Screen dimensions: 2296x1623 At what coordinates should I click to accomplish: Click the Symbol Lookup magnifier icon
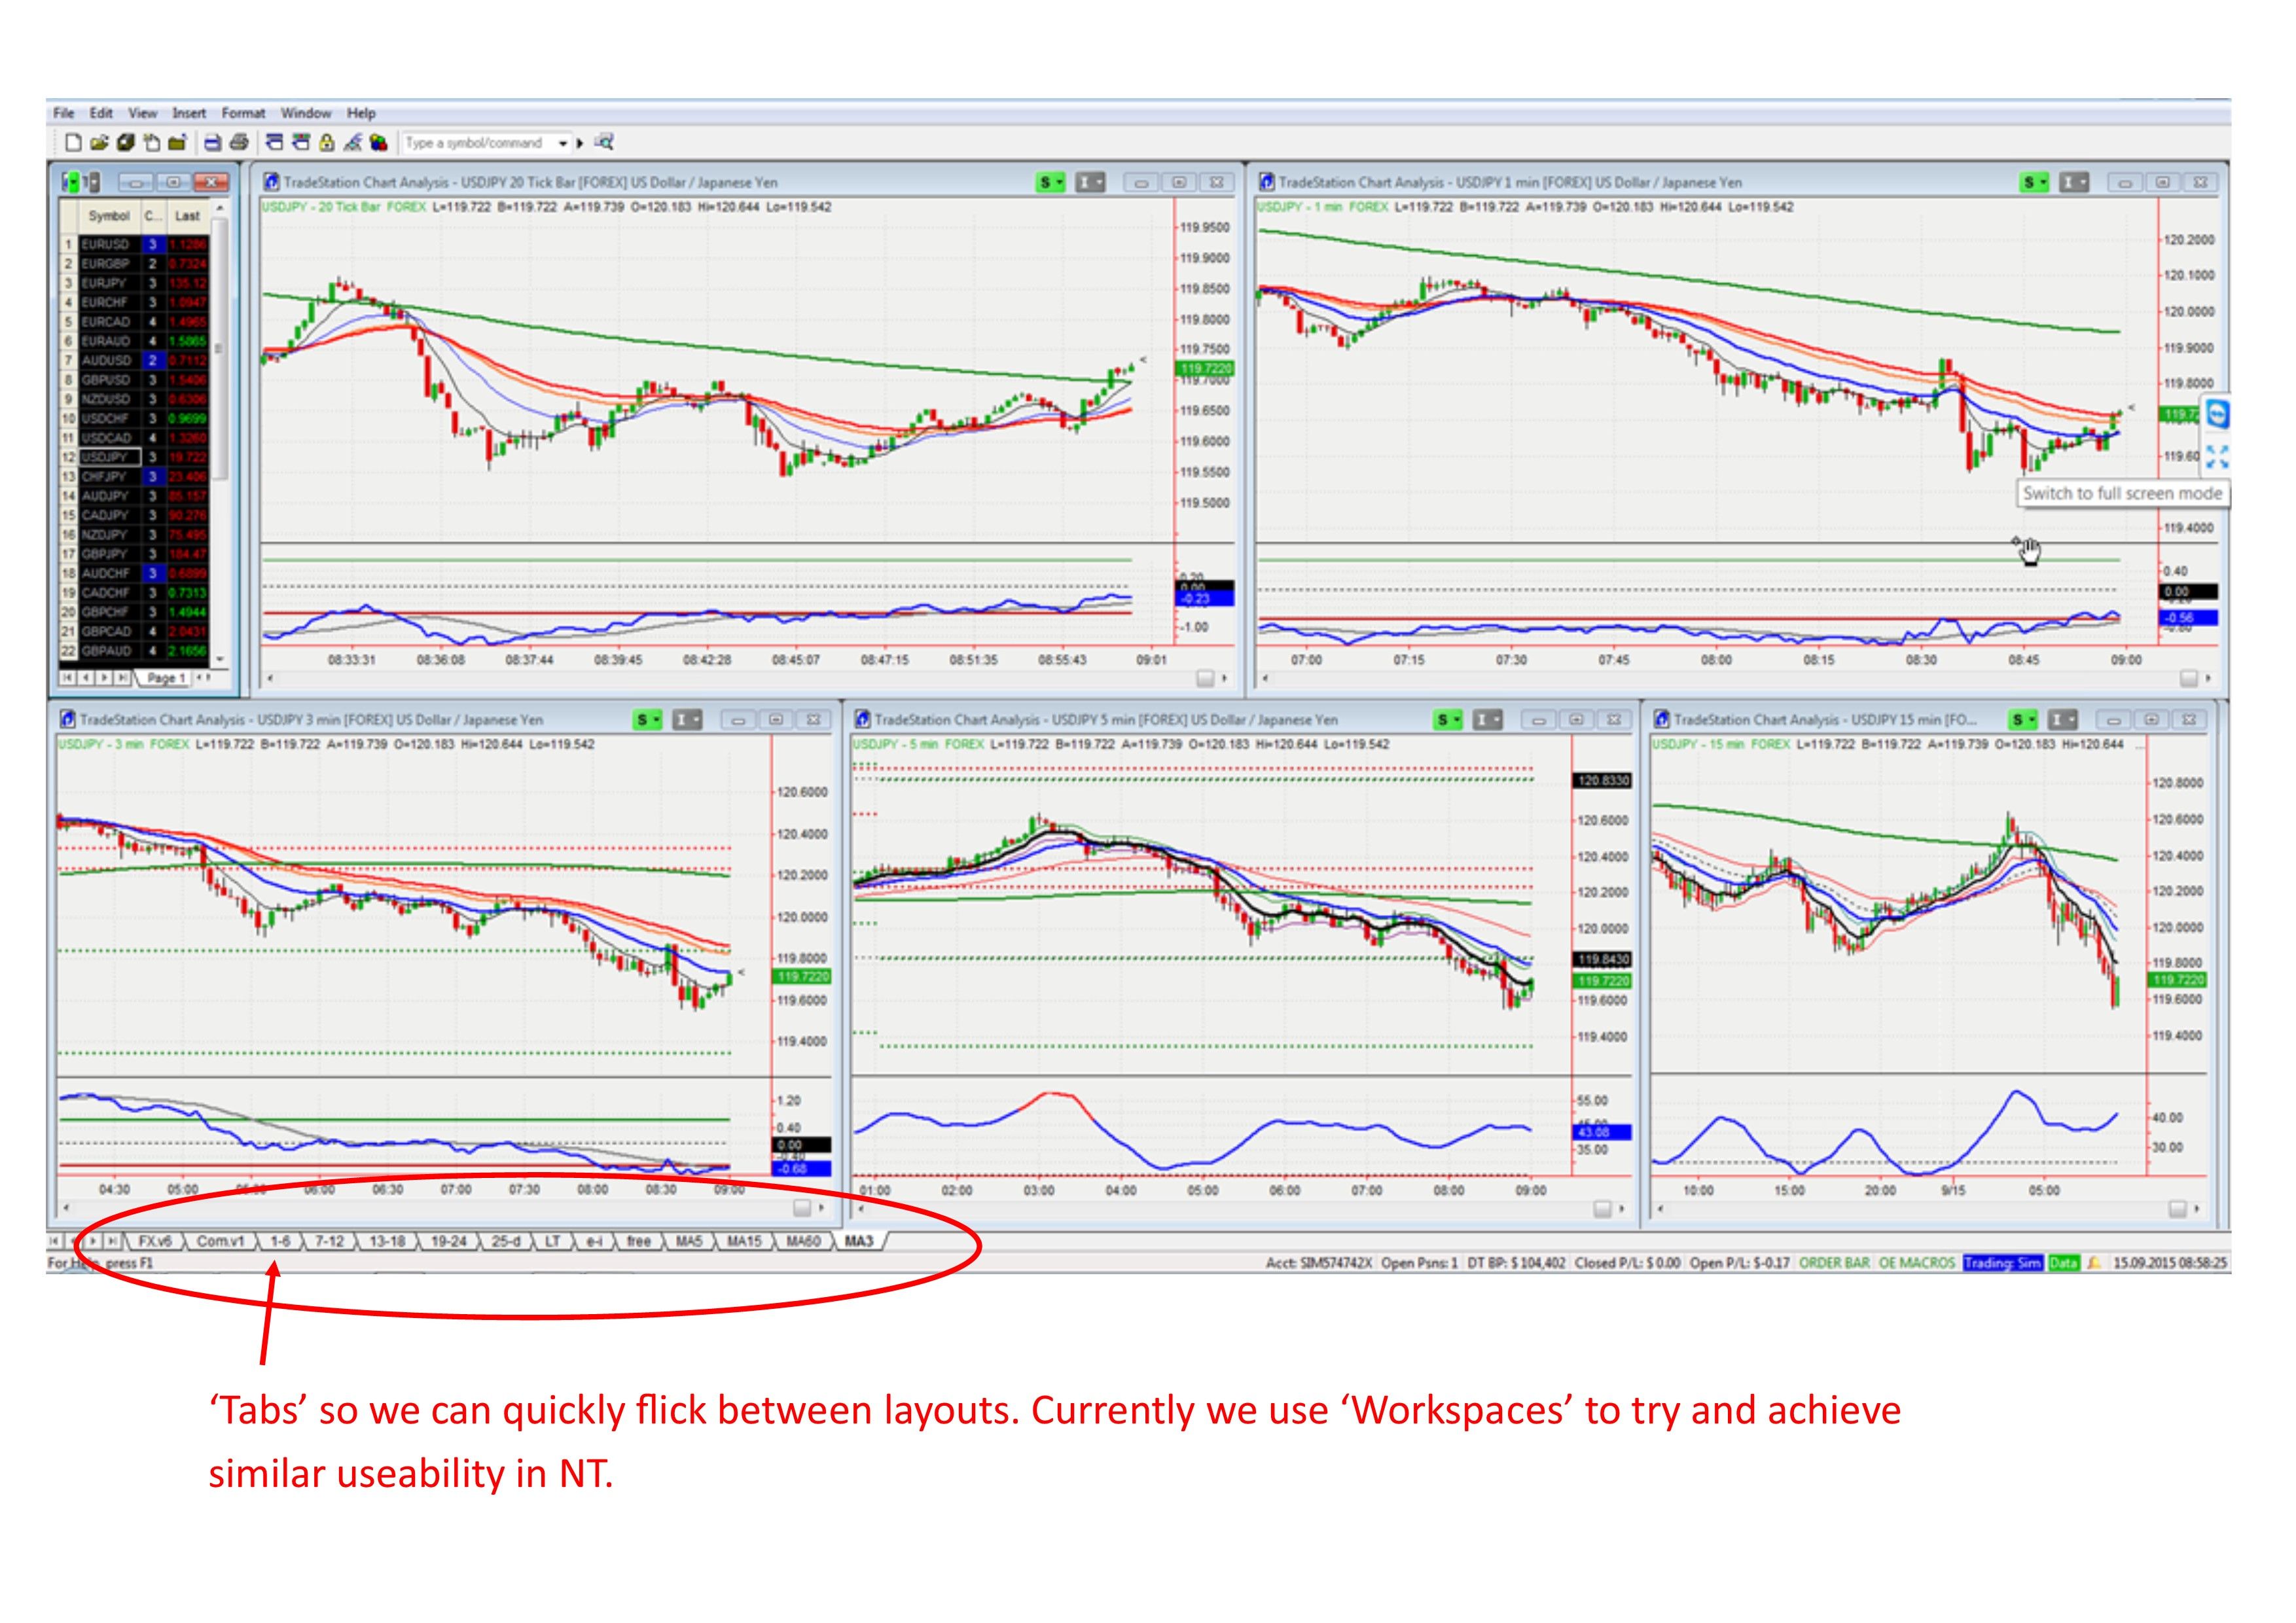pyautogui.click(x=604, y=143)
